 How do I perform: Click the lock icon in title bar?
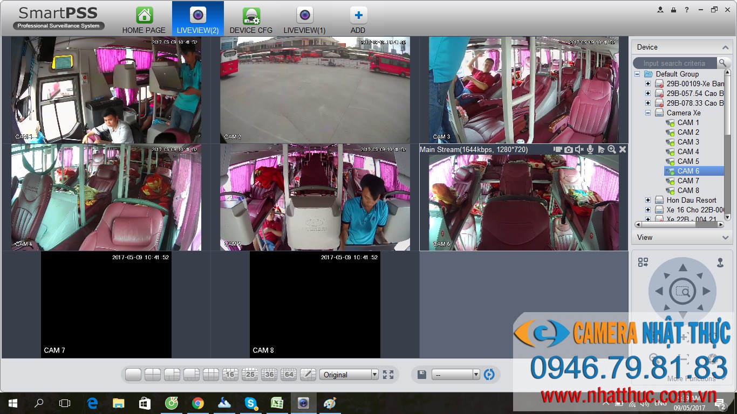[673, 10]
